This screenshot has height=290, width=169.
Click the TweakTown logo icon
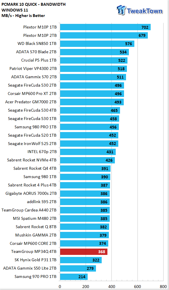pyautogui.click(x=121, y=10)
